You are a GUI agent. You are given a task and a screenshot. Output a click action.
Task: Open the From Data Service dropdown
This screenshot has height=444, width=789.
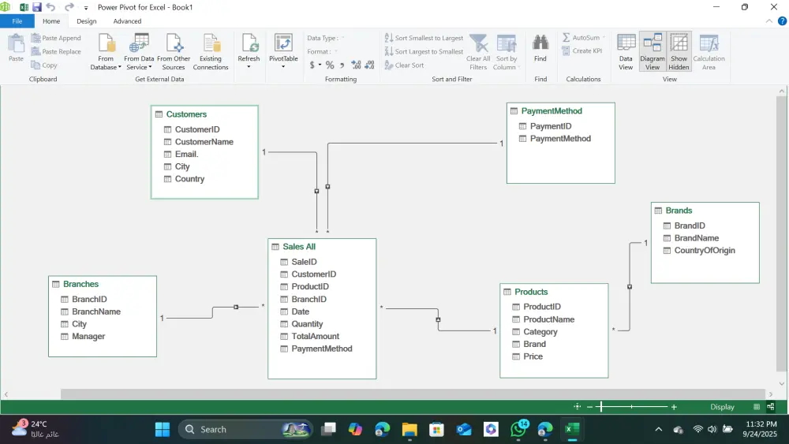[x=139, y=52]
